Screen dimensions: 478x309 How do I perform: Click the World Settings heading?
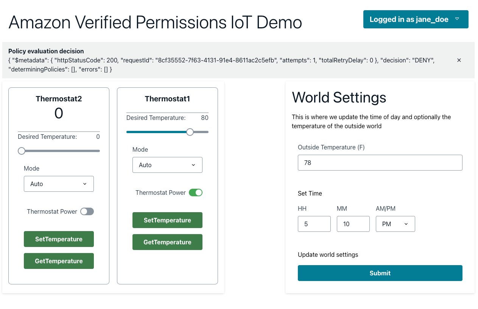(339, 97)
